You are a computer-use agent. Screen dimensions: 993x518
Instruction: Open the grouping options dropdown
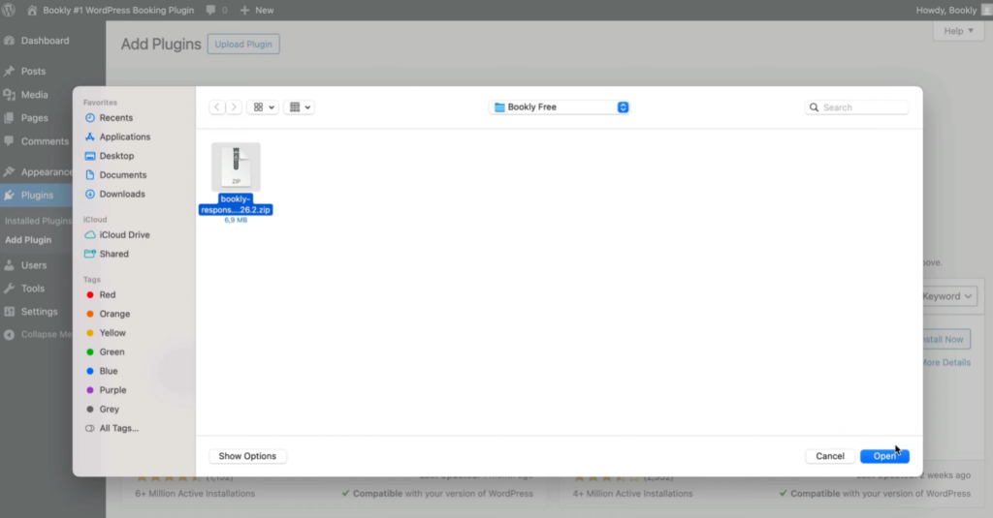coord(299,107)
